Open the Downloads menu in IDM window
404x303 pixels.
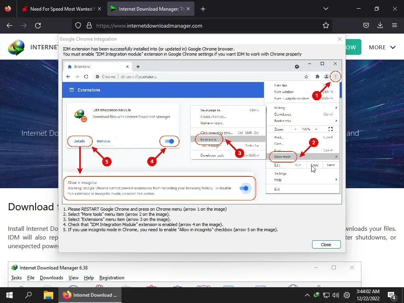point(52,278)
